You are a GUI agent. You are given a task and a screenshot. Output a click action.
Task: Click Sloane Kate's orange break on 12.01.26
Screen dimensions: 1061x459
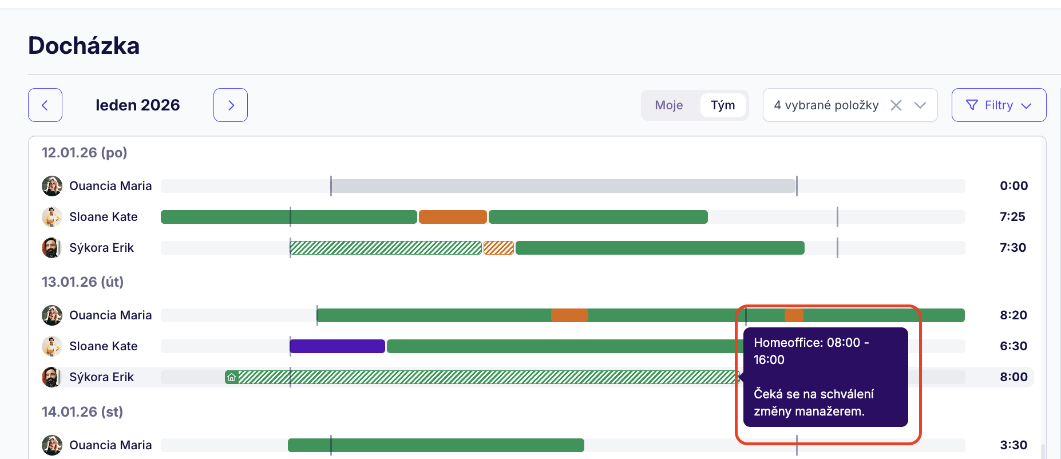pyautogui.click(x=453, y=217)
